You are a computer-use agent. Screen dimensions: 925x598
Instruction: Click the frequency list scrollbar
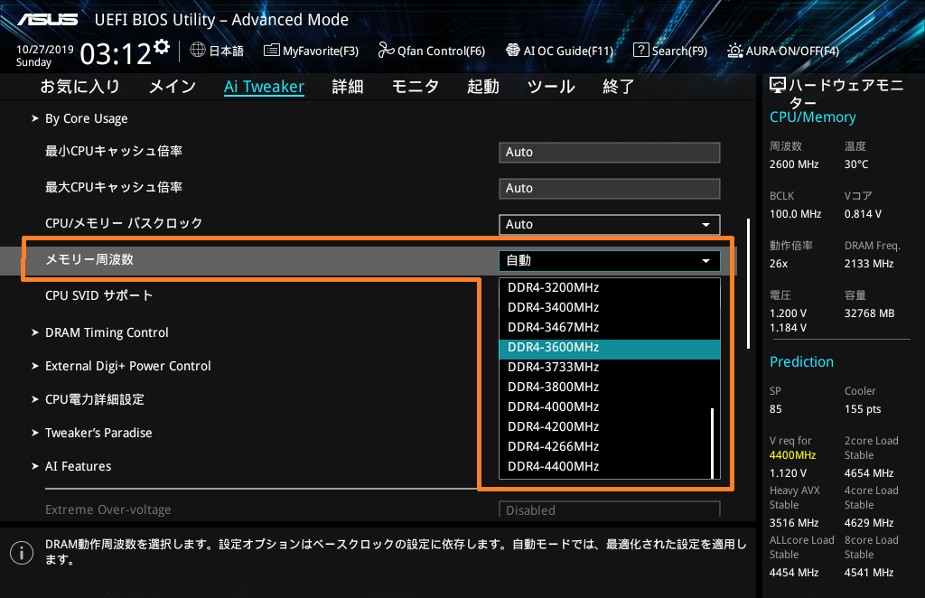pos(713,443)
